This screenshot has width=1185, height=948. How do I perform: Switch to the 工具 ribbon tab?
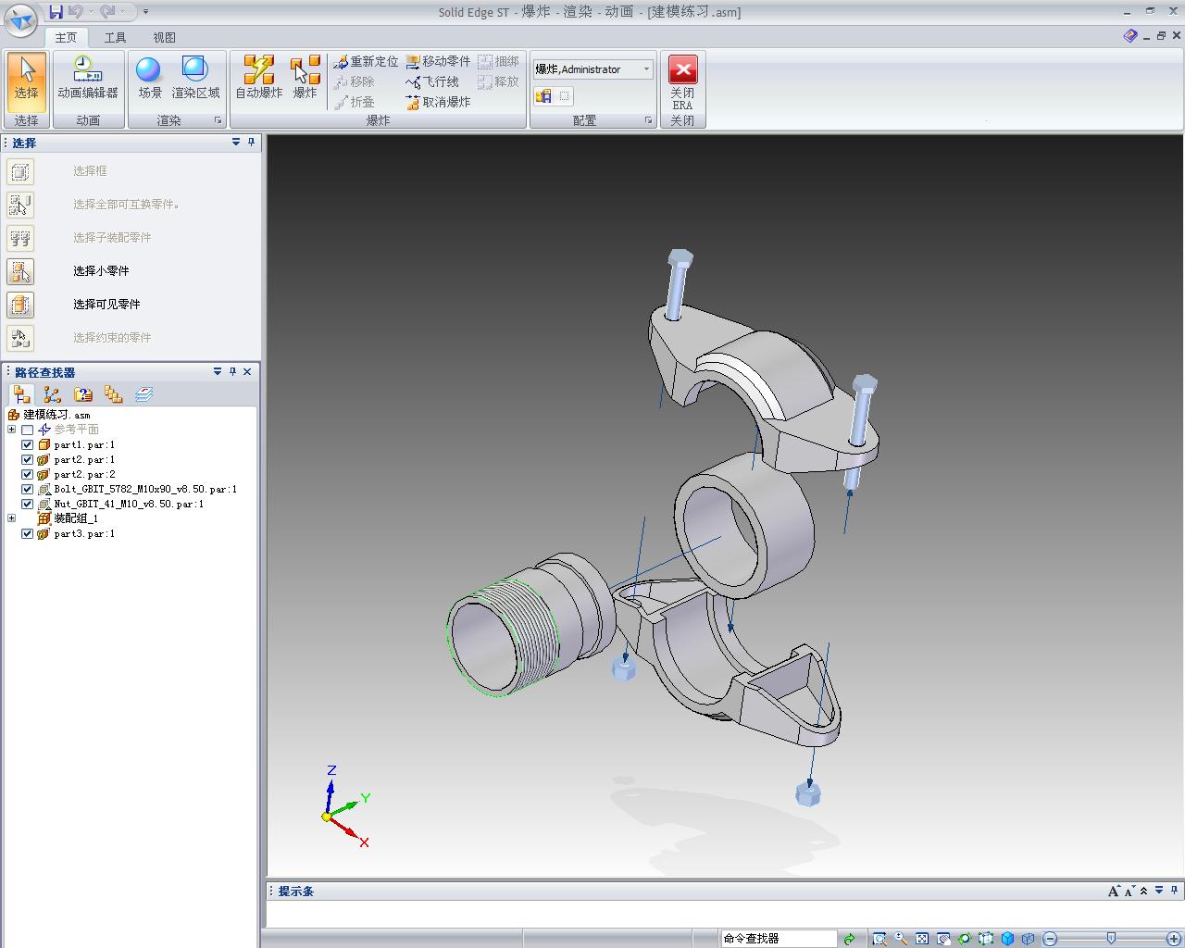click(x=115, y=37)
